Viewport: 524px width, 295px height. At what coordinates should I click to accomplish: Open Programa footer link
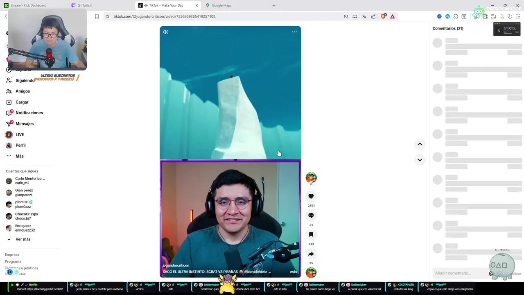pos(13,261)
